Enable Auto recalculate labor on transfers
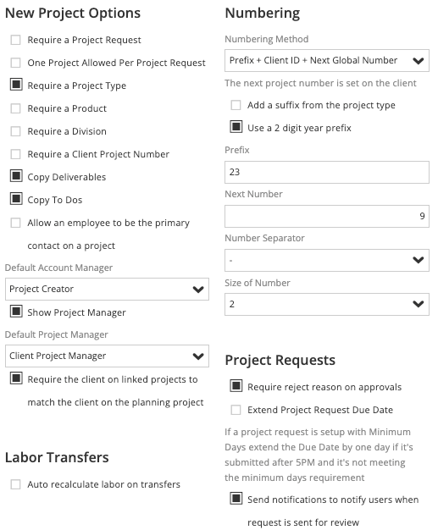 click(x=15, y=484)
